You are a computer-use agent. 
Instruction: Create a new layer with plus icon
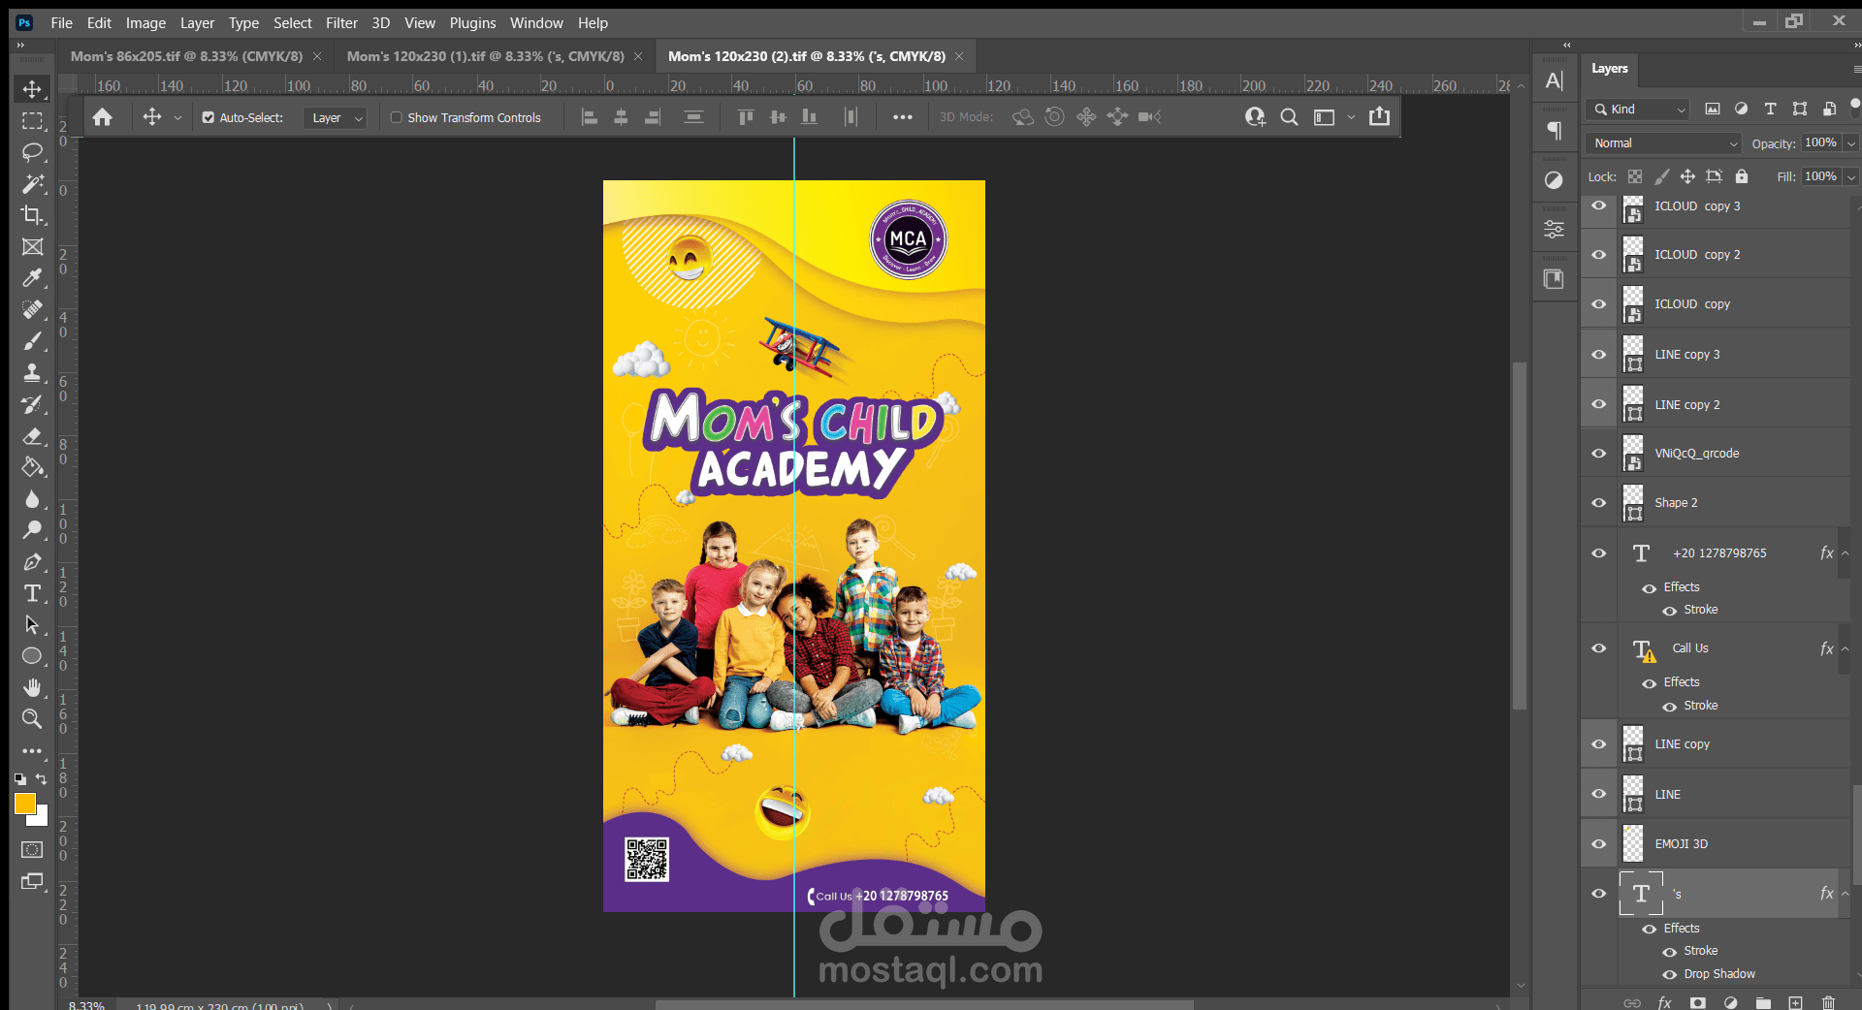pos(1796,1002)
